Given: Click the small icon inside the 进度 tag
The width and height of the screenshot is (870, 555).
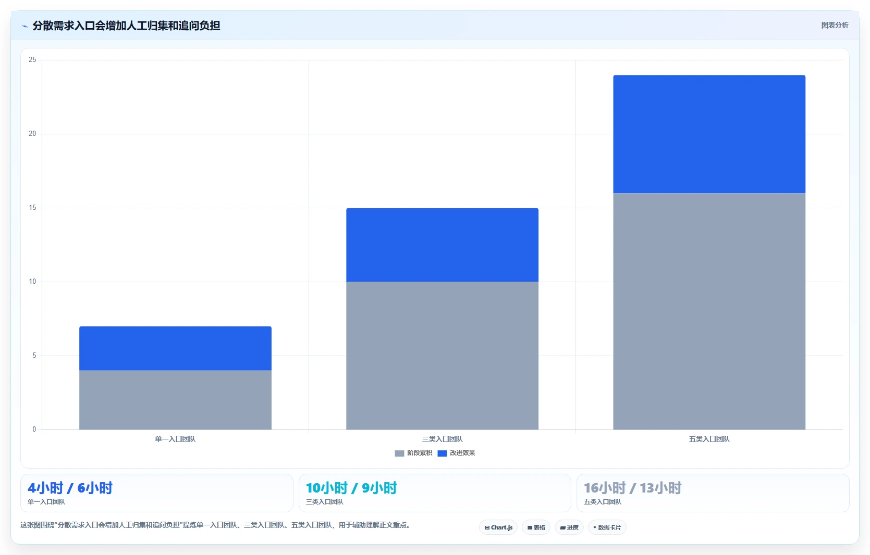Looking at the screenshot, I should (563, 528).
